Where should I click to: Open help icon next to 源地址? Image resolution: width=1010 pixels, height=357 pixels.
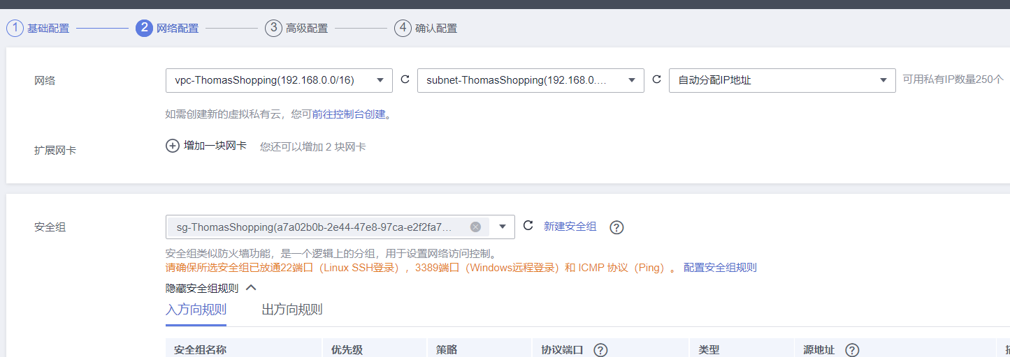[852, 350]
